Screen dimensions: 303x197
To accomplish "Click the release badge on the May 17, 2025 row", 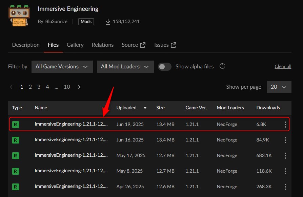I will 16,156.
